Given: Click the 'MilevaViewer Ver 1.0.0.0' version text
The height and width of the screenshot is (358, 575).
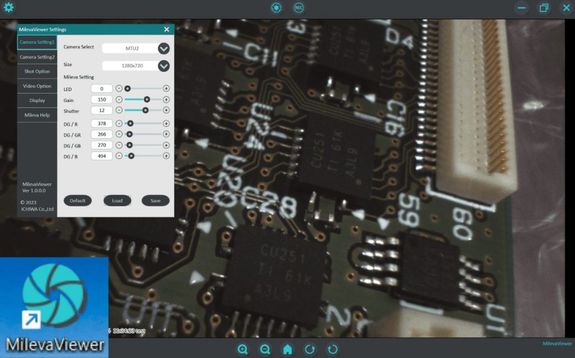Looking at the screenshot, I should pyautogui.click(x=37, y=187).
